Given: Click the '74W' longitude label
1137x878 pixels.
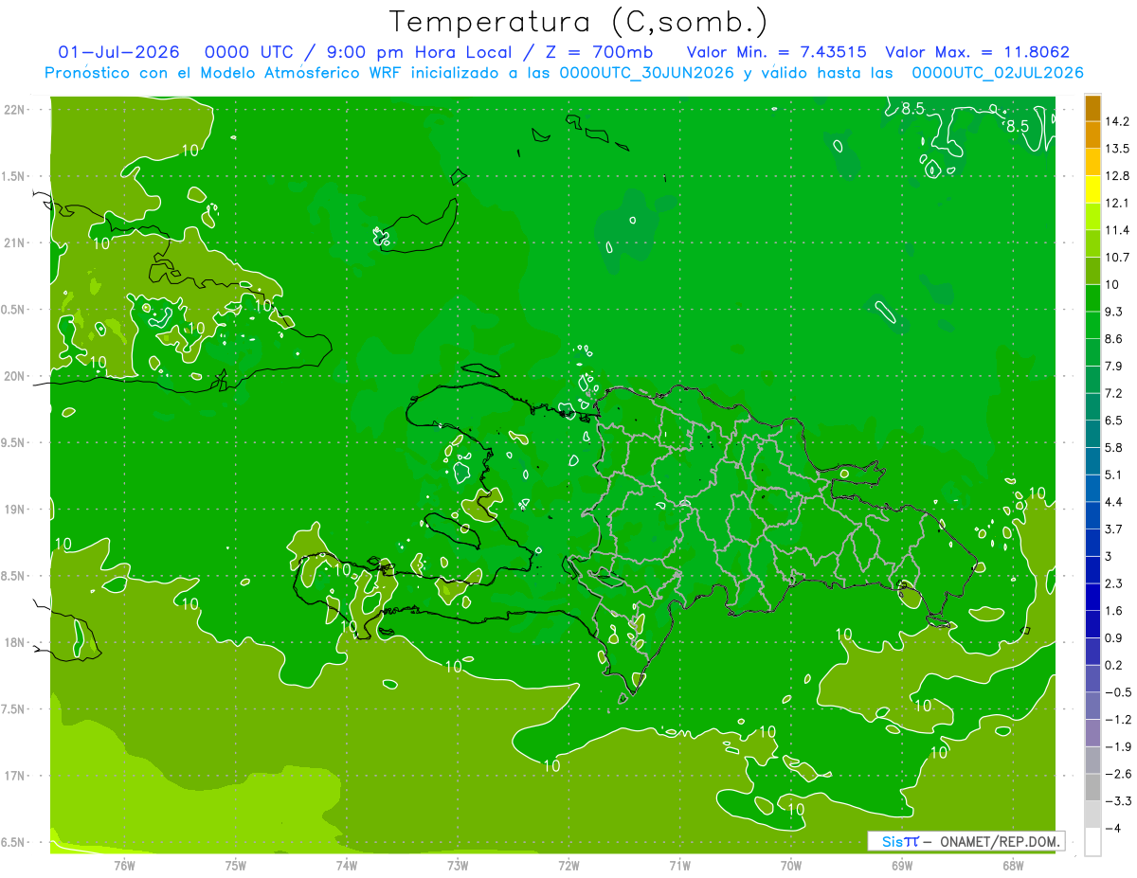Looking at the screenshot, I should (346, 865).
